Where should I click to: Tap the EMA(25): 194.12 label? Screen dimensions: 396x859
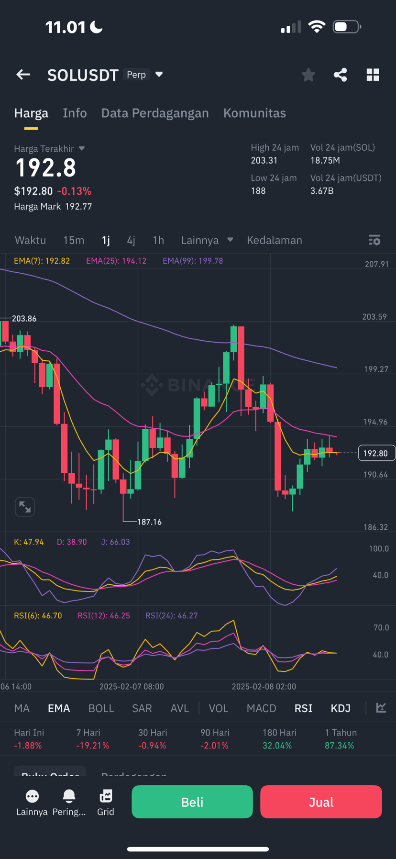click(116, 261)
